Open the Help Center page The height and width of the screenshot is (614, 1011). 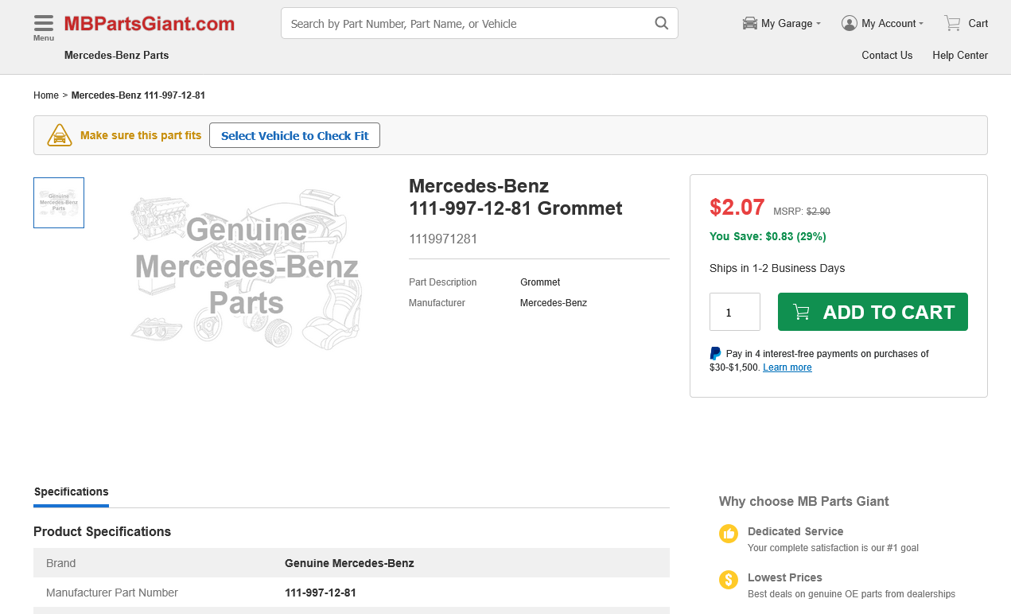[x=960, y=56]
